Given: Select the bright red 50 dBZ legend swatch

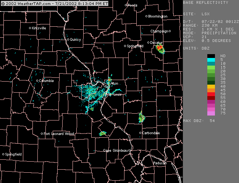Looking at the screenshot, I should click(x=211, y=94).
